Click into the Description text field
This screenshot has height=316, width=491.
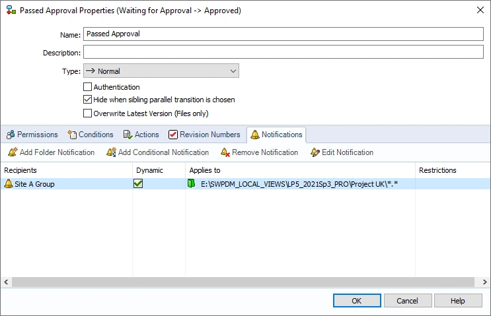click(x=283, y=52)
